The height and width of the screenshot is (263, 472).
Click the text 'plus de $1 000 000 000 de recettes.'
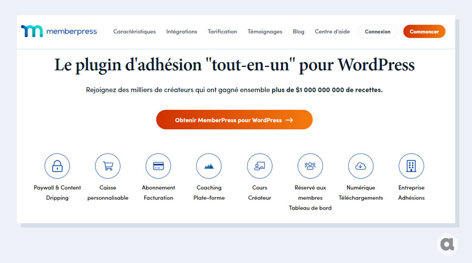(x=327, y=90)
